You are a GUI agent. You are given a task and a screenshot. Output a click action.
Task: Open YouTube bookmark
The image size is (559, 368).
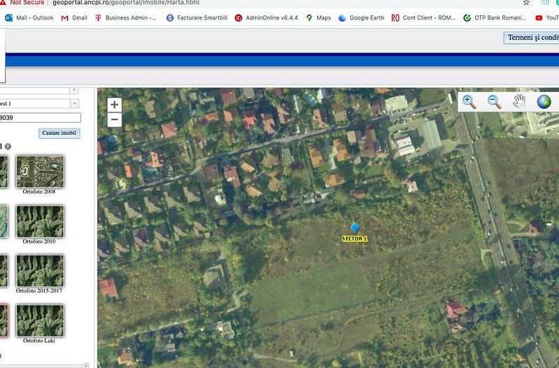coord(547,18)
